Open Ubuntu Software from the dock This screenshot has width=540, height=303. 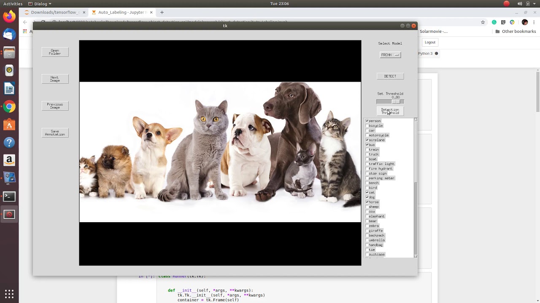tap(9, 125)
